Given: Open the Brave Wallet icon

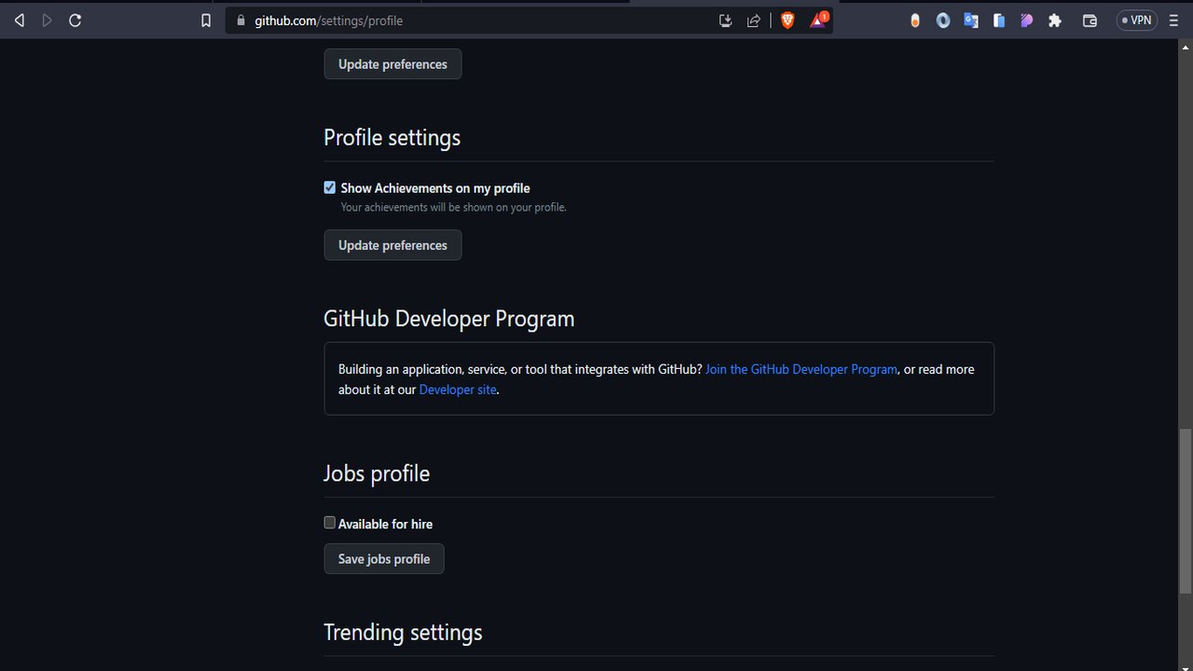Looking at the screenshot, I should [x=1090, y=21].
